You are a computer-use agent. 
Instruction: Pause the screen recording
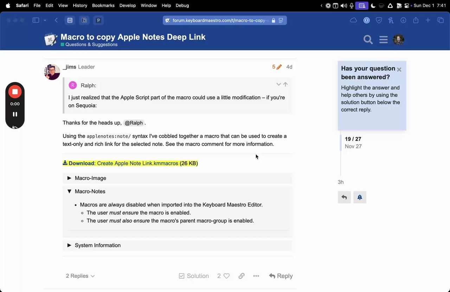[x=15, y=114]
